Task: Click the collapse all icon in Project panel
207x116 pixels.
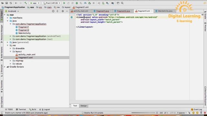Action: [x=58, y=11]
